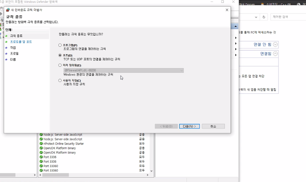The image size is (306, 182).
Task: Select the 프로필 step in the wizard
Action: [x=14, y=54]
